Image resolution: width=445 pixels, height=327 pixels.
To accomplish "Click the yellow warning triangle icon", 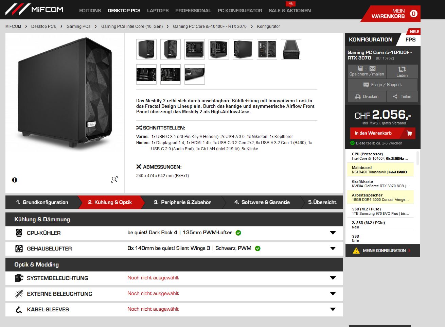I will (x=356, y=251).
